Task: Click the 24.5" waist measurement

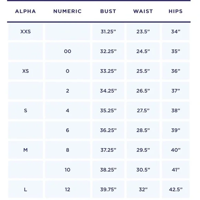Action: coord(143,51)
